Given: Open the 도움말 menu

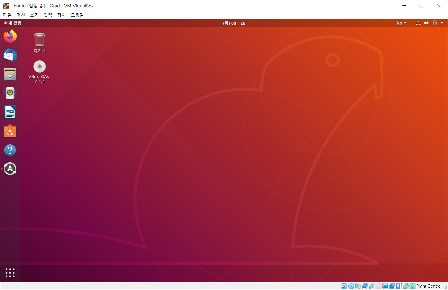Looking at the screenshot, I should pyautogui.click(x=77, y=15).
